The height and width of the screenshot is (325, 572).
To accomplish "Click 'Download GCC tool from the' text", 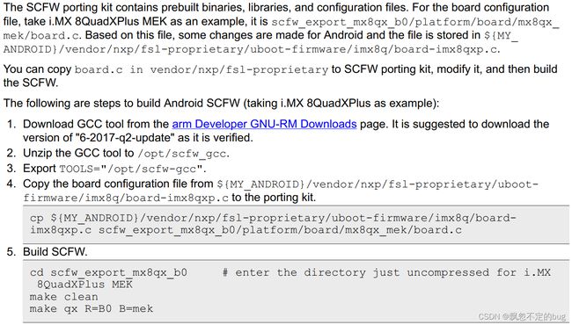I will click(x=96, y=124).
